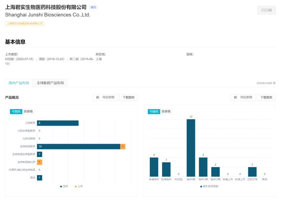Click the 化药新药 bar with value 8
282x200 pixels.
[x=58, y=123]
